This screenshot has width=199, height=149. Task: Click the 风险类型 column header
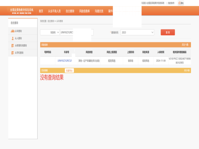tap(89, 52)
